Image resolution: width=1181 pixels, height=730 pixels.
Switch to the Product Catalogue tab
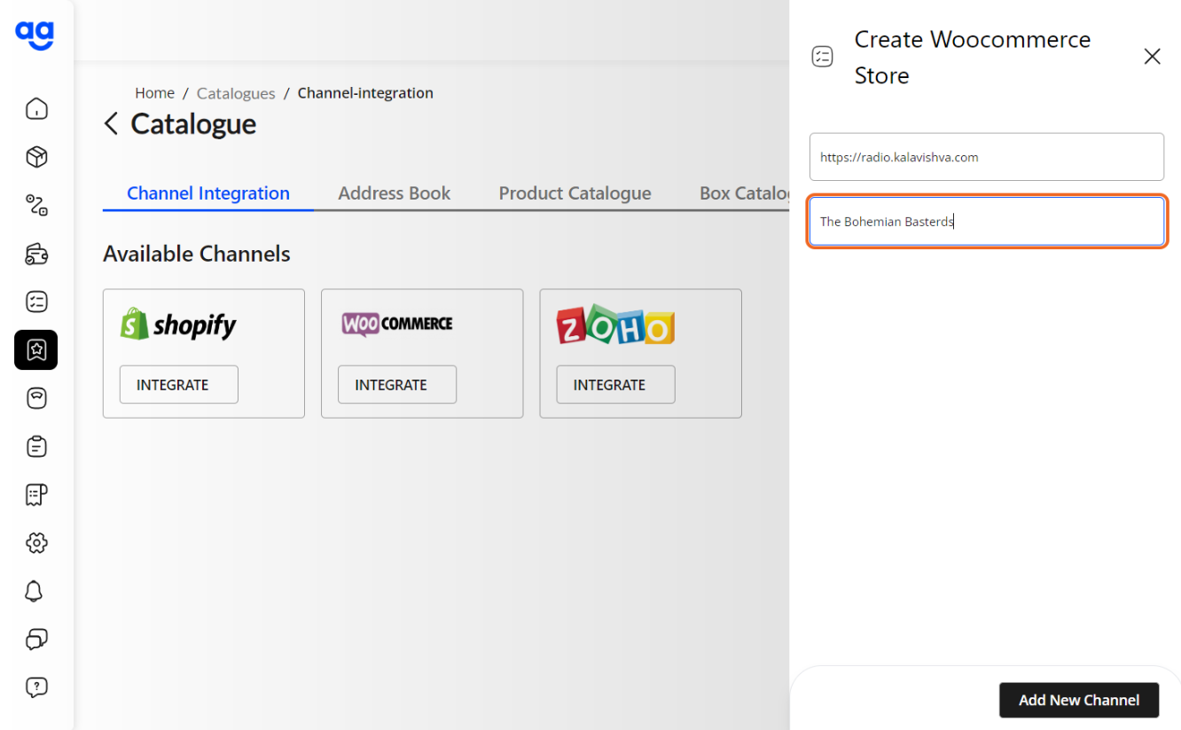coord(575,193)
